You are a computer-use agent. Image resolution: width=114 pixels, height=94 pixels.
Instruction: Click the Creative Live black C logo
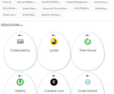click(x=54, y=82)
